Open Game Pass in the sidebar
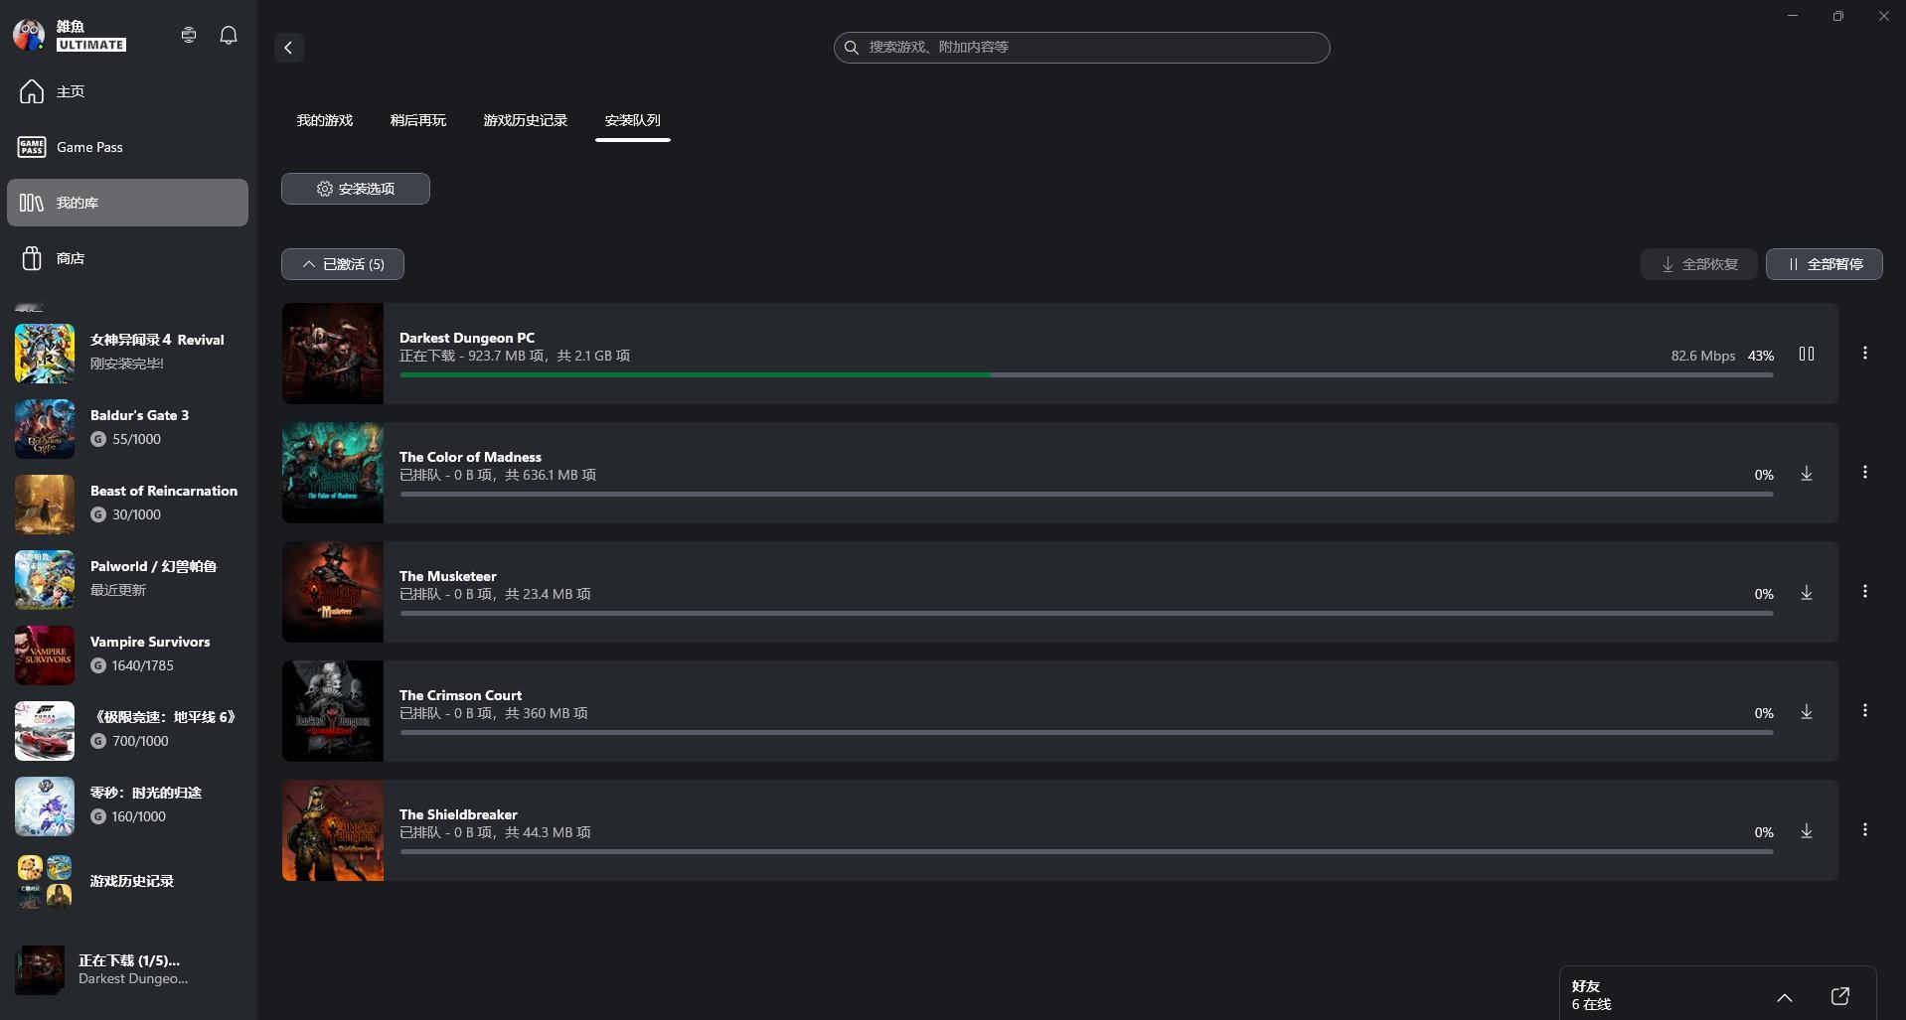The height and width of the screenshot is (1020, 1906). tap(127, 147)
